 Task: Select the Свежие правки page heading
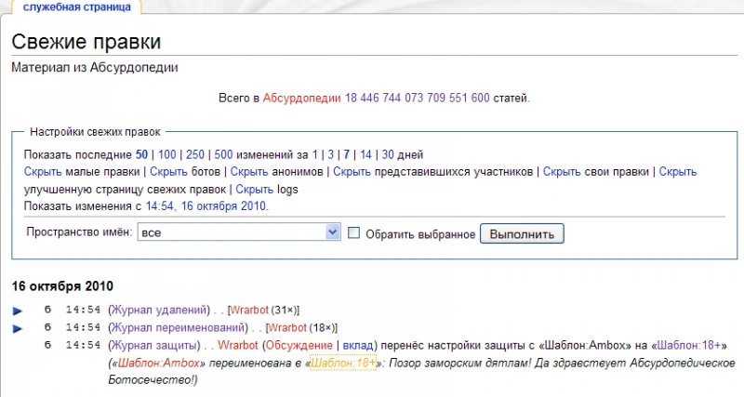86,42
